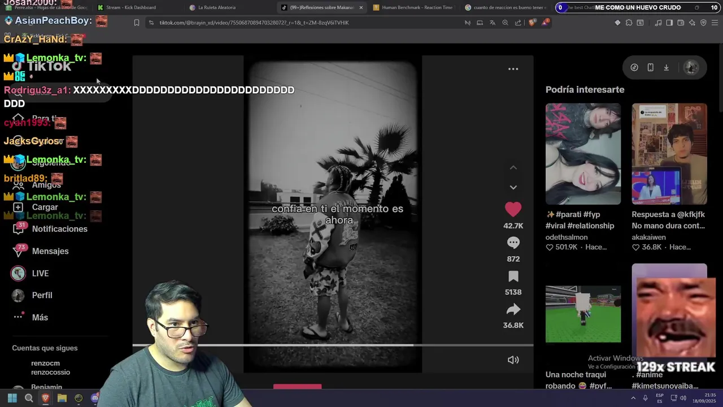Screen dimensions: 723x407
Task: Close the active TikTok Reflexiones tab
Action: tap(361, 7)
